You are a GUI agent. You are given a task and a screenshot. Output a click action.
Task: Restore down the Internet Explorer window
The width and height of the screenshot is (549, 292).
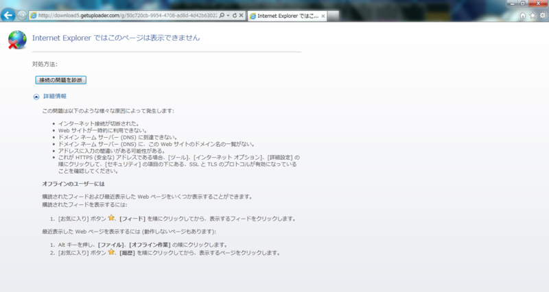click(522, 3)
